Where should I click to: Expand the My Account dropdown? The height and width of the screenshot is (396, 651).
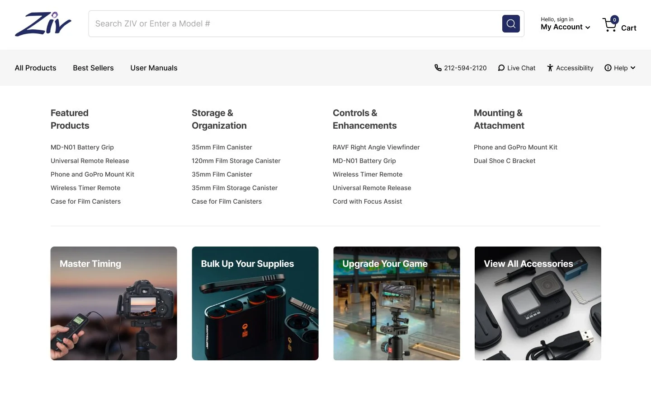click(566, 27)
